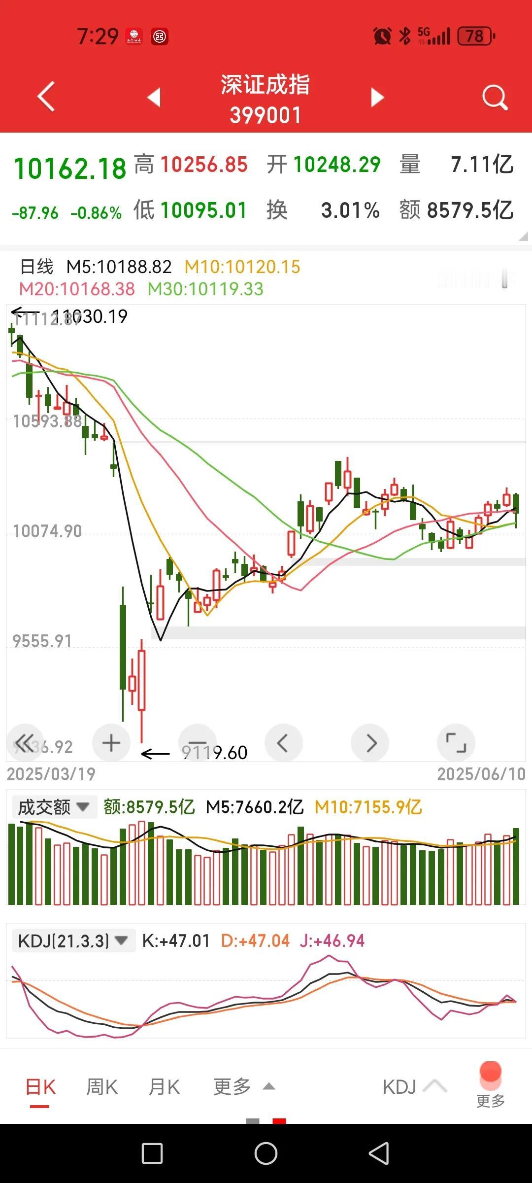Jump to earliest data with double-left chevron
This screenshot has width=532, height=1183.
coord(25,742)
